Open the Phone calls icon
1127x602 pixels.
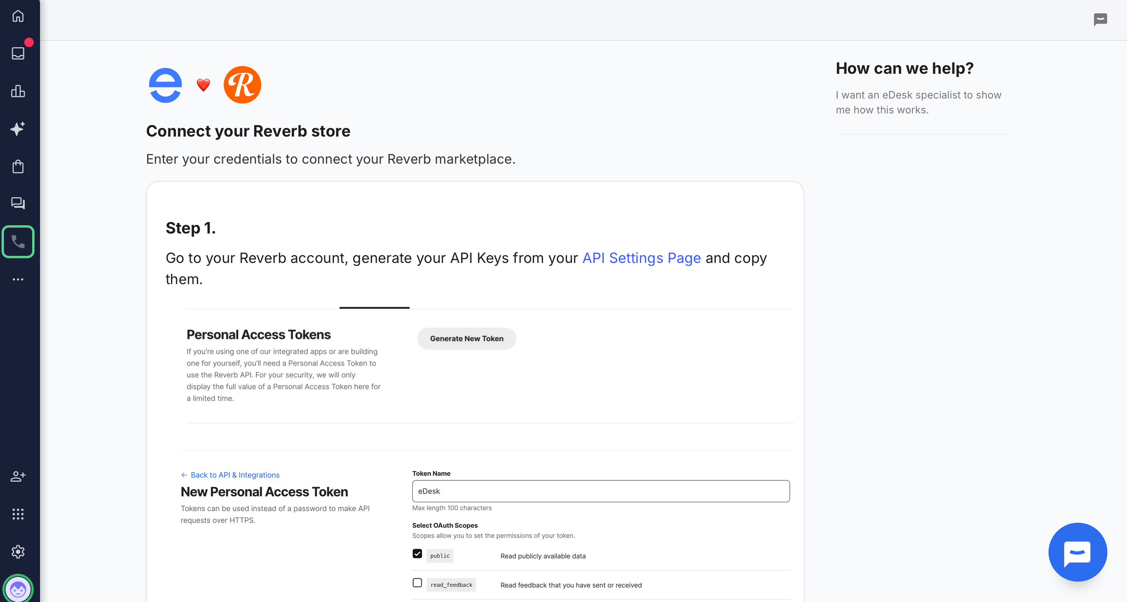click(18, 241)
